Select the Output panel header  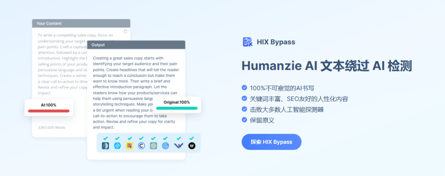(x=136, y=45)
